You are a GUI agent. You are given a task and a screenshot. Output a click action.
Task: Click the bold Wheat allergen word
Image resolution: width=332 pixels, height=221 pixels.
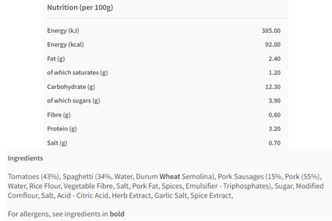[170, 177]
